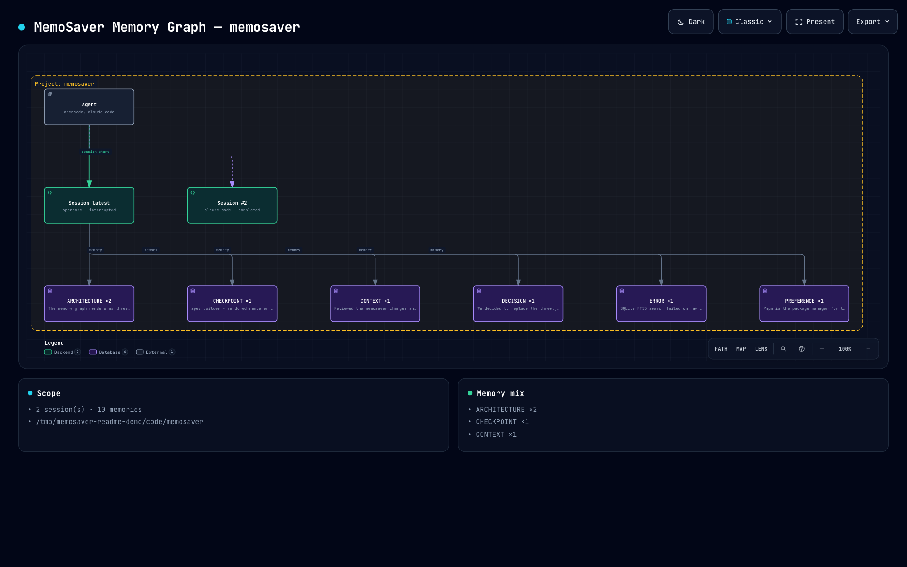The width and height of the screenshot is (907, 567).
Task: Click the database icon in ARCHITECTURE node
Action: (x=50, y=291)
